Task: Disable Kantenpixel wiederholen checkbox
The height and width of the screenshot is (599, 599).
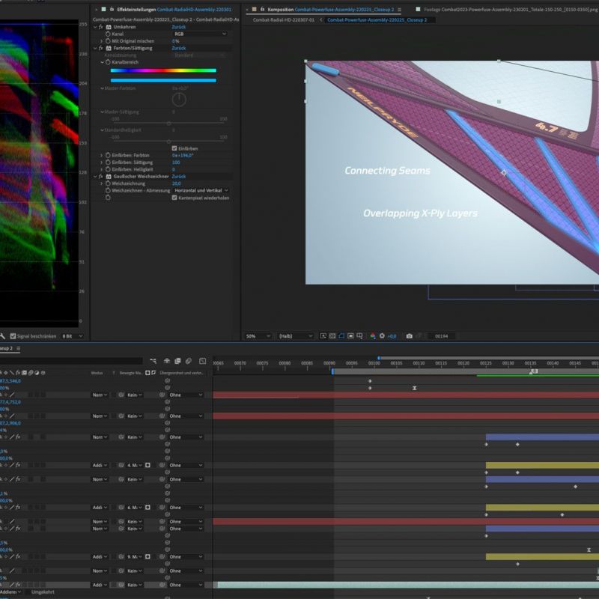Action: [174, 198]
